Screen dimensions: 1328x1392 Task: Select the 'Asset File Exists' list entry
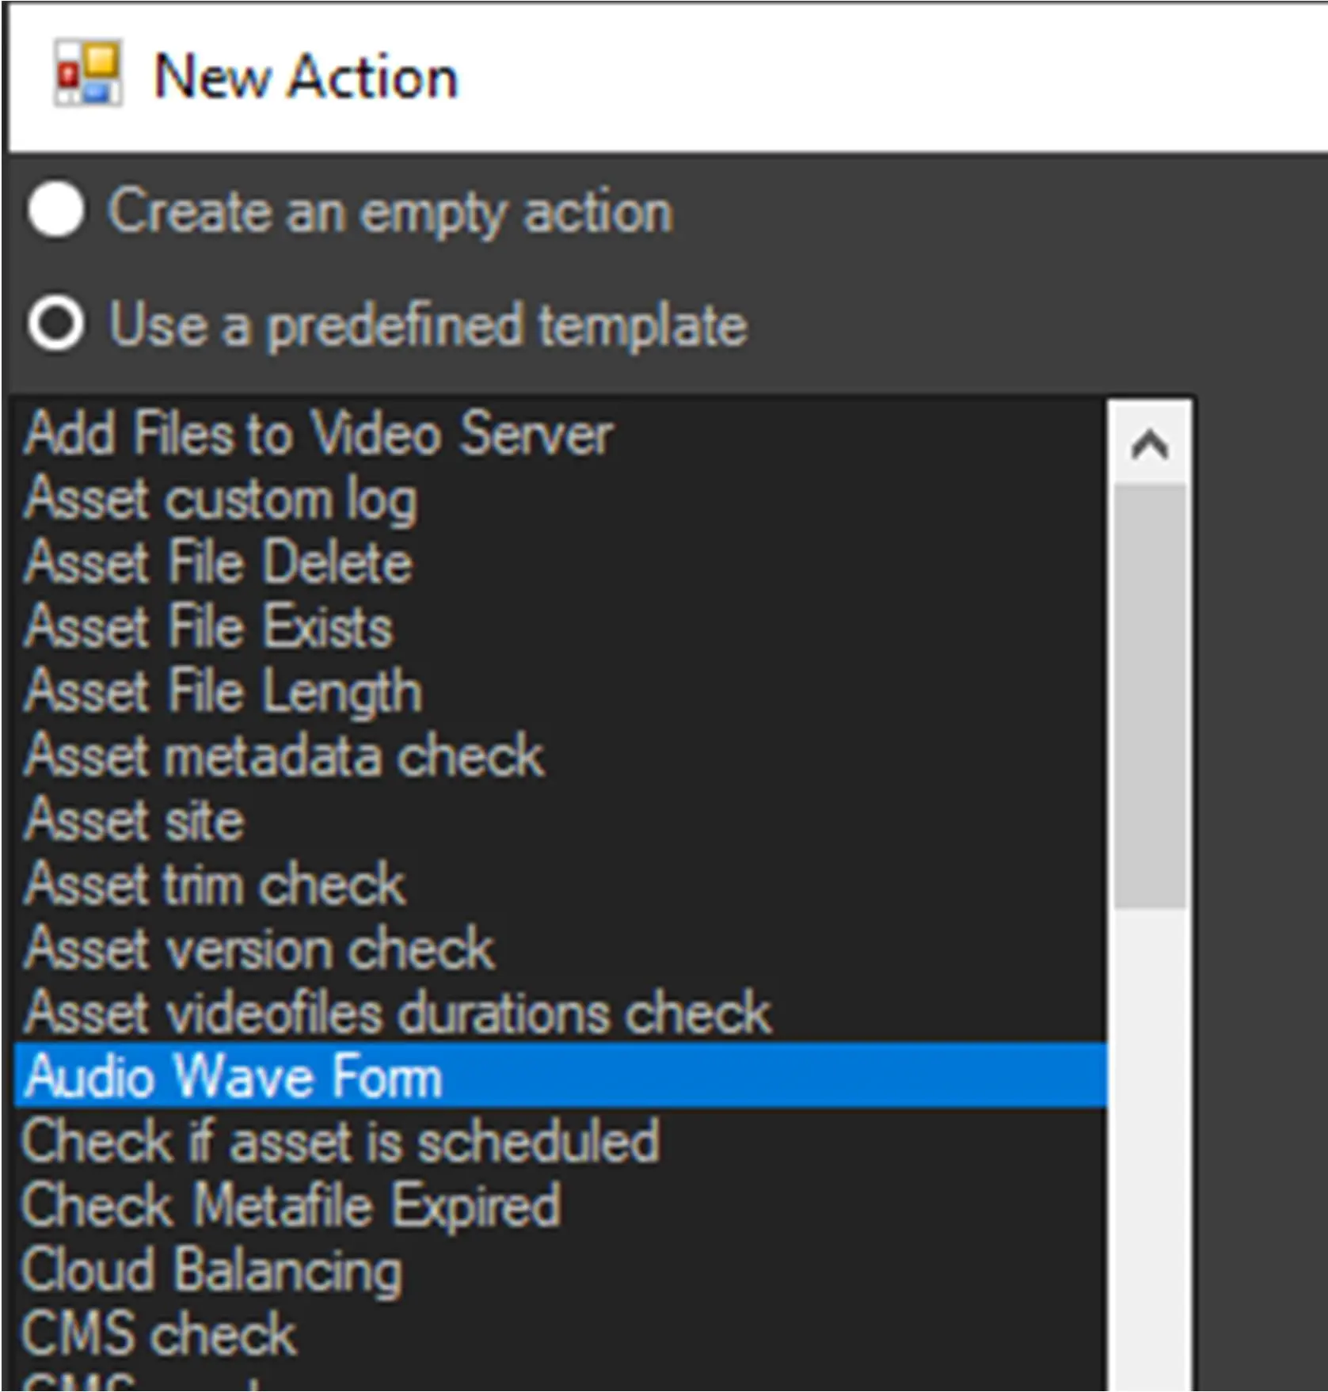pos(209,627)
